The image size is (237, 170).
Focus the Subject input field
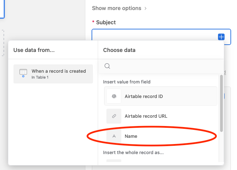point(161,37)
